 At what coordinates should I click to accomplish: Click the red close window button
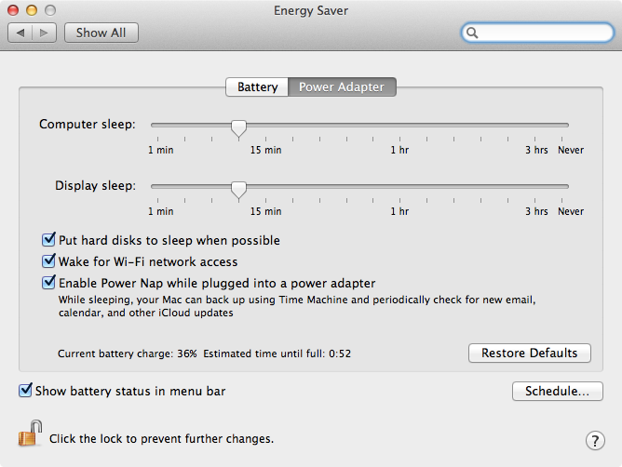pyautogui.click(x=13, y=10)
